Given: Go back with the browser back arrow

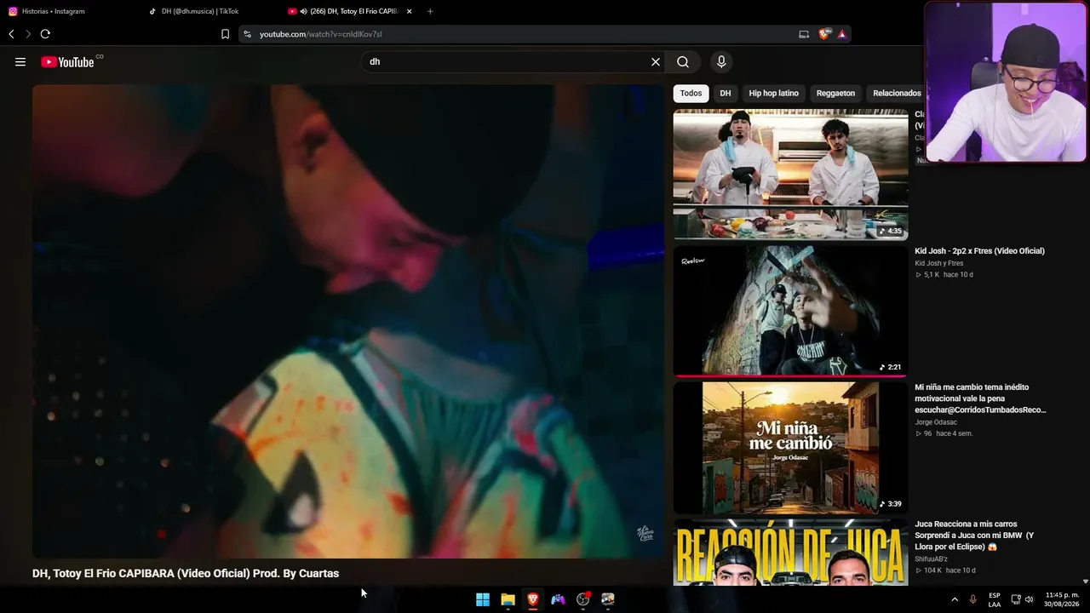Looking at the screenshot, I should click(11, 34).
